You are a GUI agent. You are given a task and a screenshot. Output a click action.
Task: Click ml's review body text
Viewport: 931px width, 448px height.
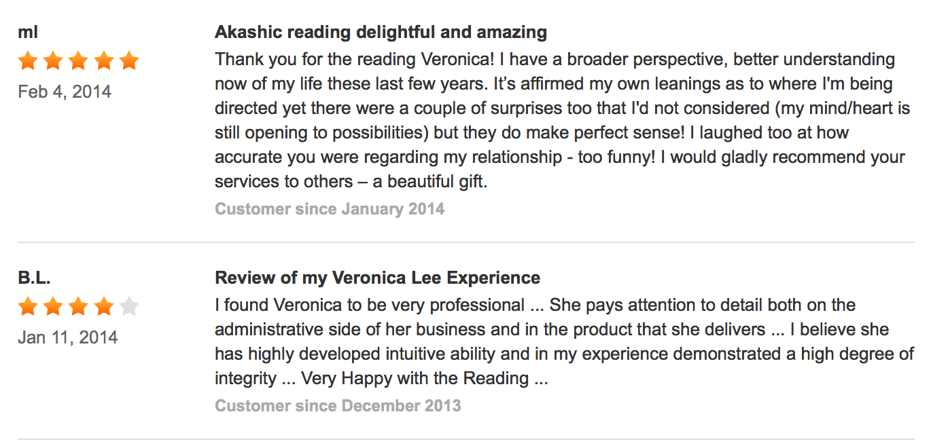tap(562, 120)
